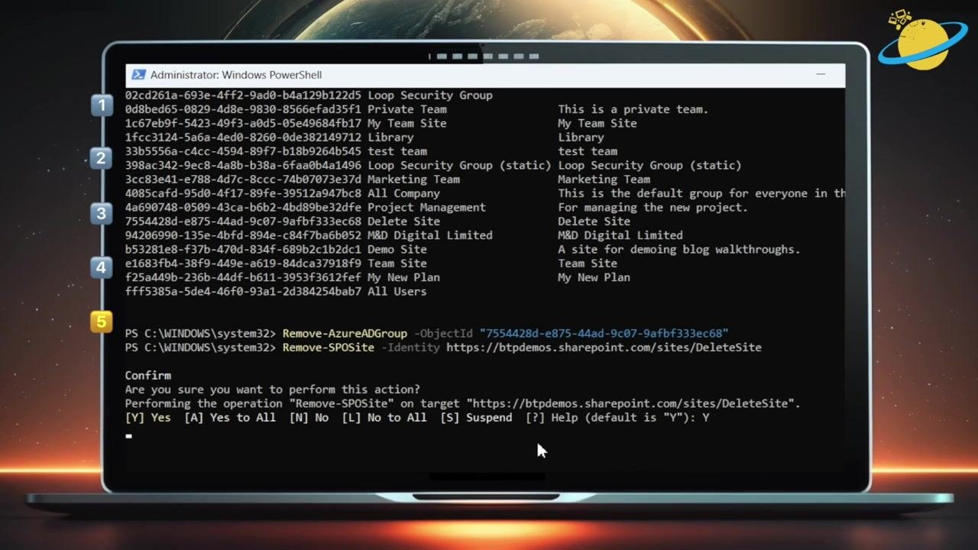Click the 'Administrator: Windows PowerShell' window title

click(236, 75)
